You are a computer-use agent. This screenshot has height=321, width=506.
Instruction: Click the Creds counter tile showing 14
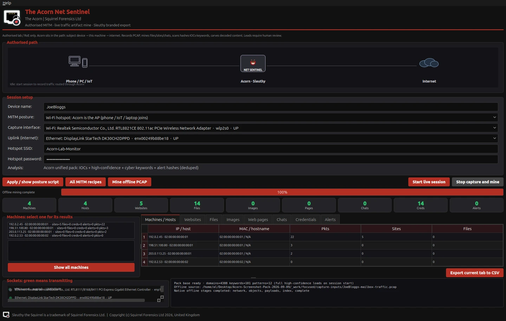421,205
